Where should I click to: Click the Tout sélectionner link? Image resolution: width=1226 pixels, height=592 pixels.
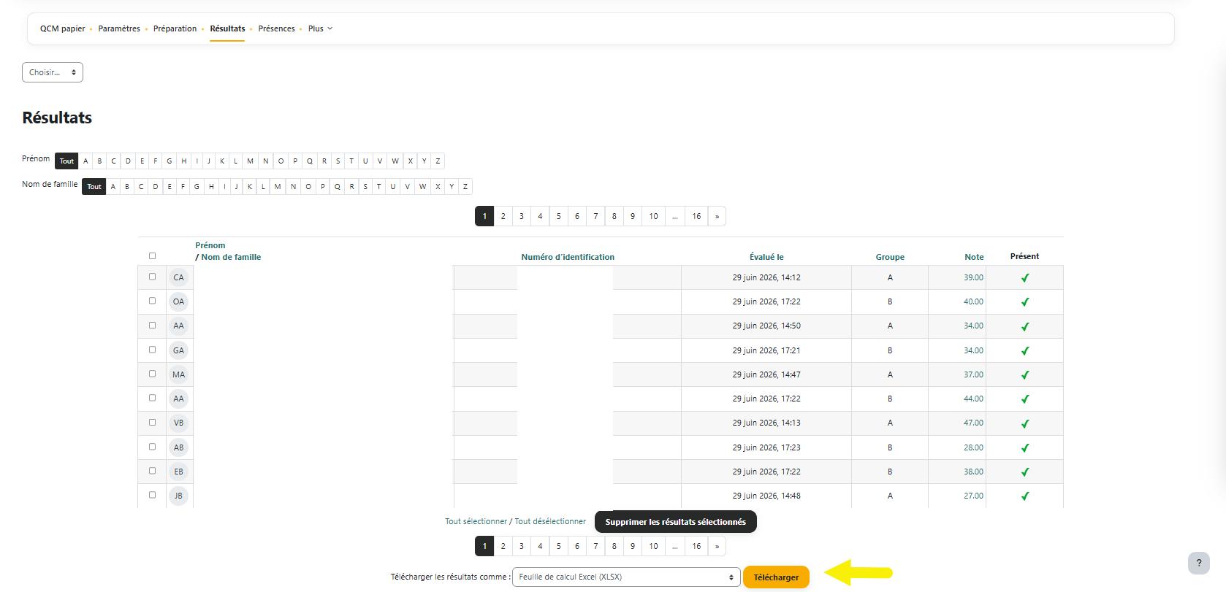click(476, 521)
